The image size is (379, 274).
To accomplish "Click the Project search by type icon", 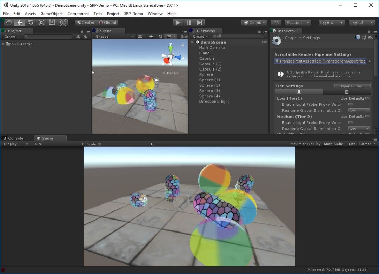I will [78, 37].
